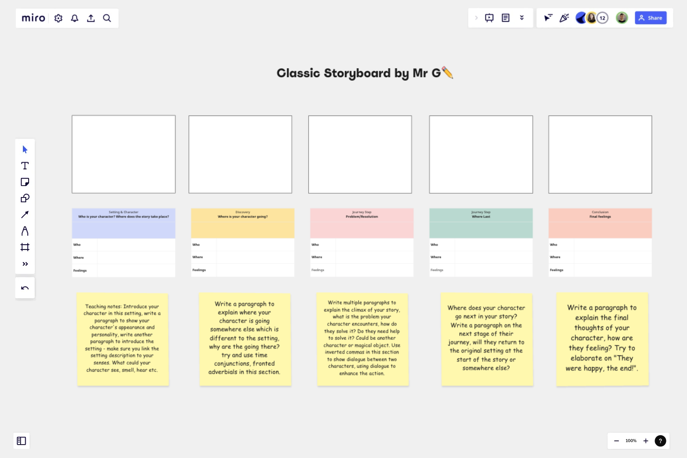The height and width of the screenshot is (458, 687).
Task: Select the Text tool
Action: 25,166
